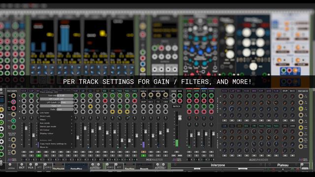This screenshot has width=315, height=177.
Task: Select Link fader in track settings menu
Action: point(56,113)
